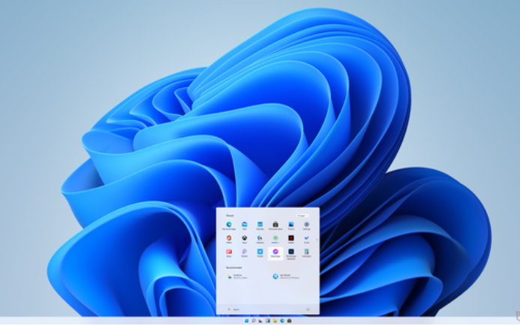Open the Twitter app tile
The height and width of the screenshot is (326, 520).
pyautogui.click(x=260, y=253)
